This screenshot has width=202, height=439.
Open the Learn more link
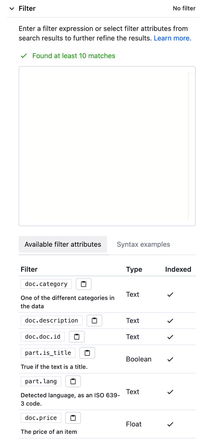(x=172, y=38)
